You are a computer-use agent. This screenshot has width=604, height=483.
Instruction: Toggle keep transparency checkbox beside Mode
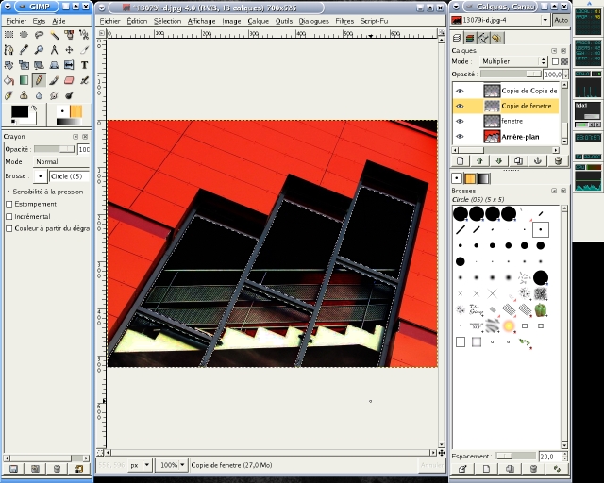[x=555, y=61]
